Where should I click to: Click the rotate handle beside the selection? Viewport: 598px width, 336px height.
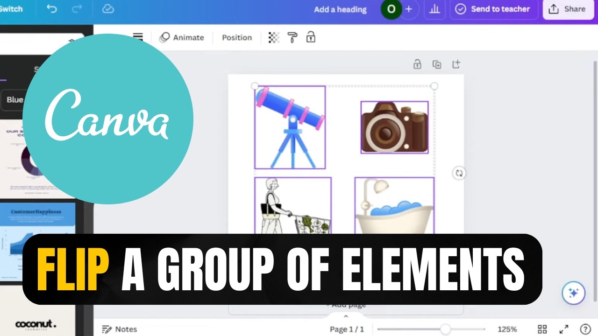point(459,173)
